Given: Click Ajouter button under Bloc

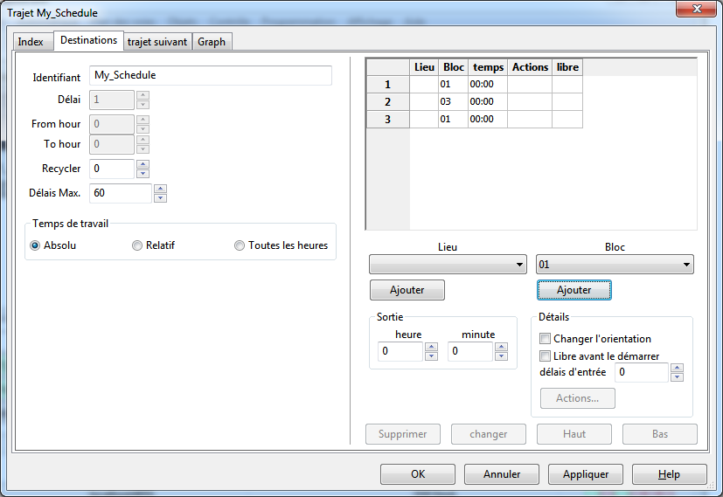Looking at the screenshot, I should (x=574, y=290).
